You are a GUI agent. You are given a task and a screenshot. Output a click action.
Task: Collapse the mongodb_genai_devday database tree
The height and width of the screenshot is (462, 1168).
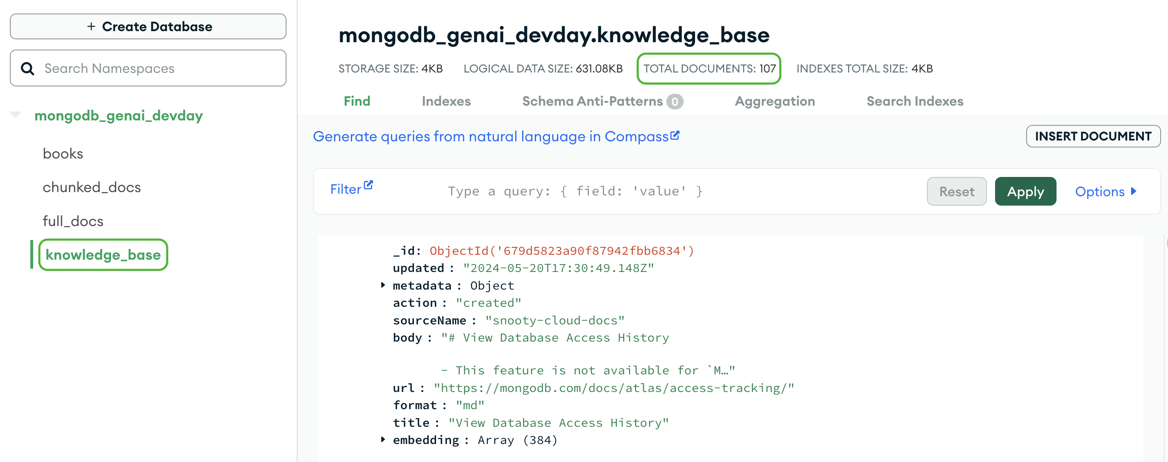point(16,115)
